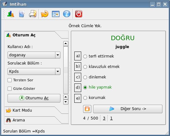
Task: Click the 4 / 500 progress counter
Action: click(91, 118)
